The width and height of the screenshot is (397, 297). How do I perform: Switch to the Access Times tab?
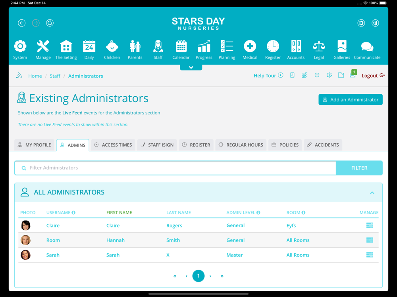(x=113, y=145)
